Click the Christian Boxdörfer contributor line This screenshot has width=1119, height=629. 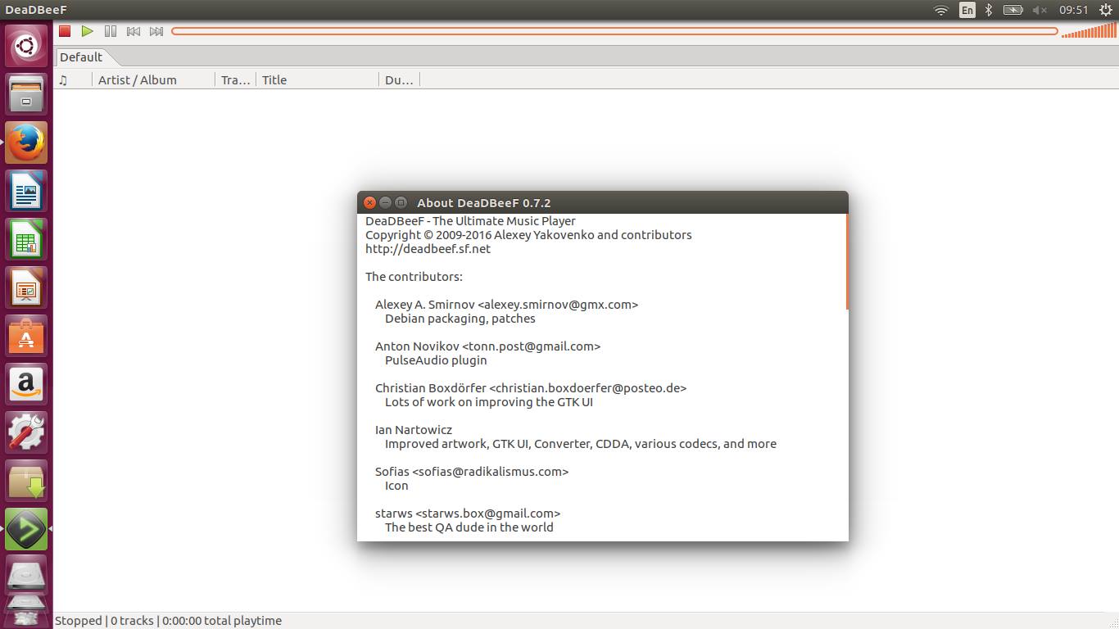click(531, 388)
